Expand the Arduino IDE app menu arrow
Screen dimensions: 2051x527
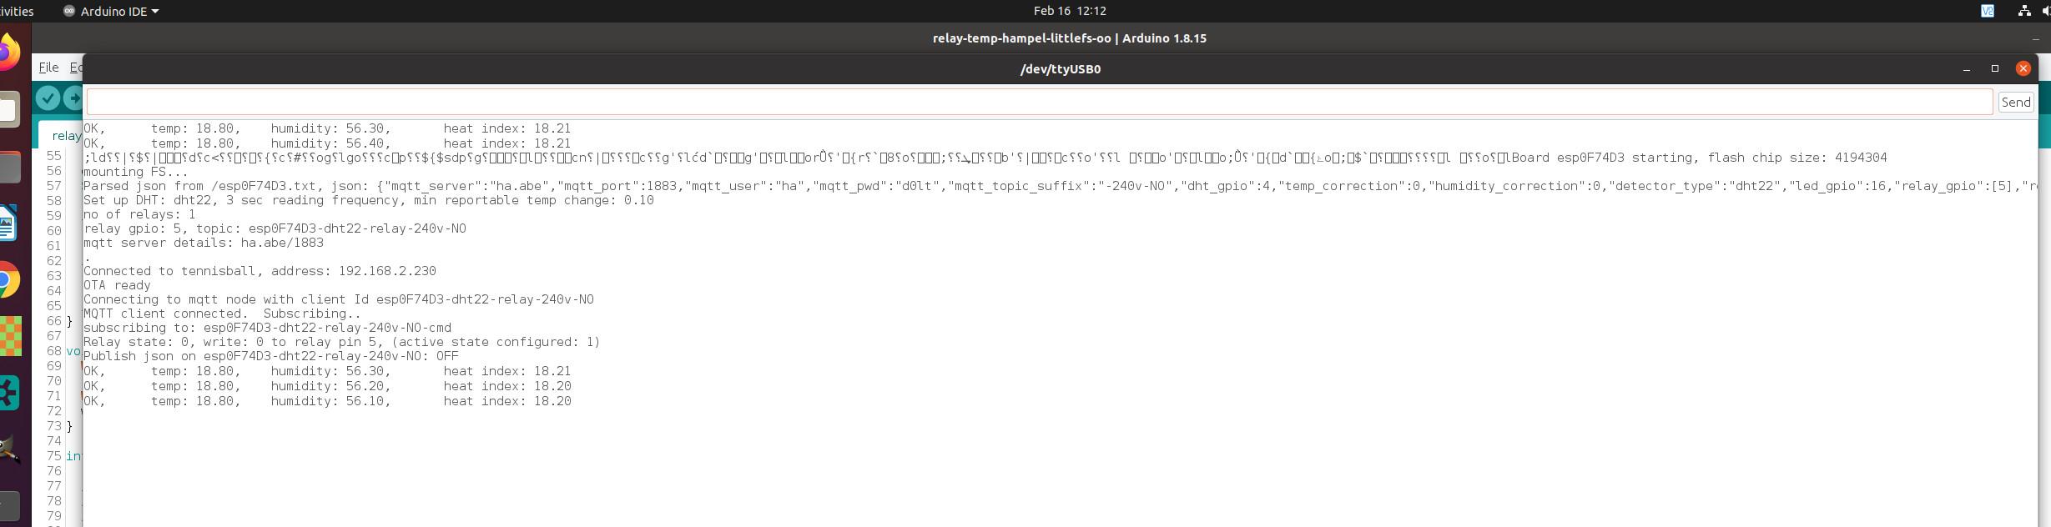pyautogui.click(x=155, y=12)
